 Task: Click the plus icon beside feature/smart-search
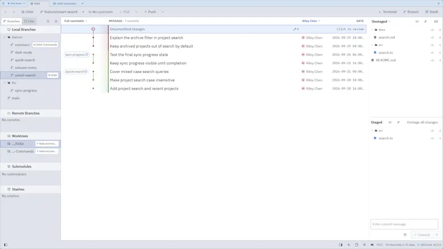[x=83, y=12]
